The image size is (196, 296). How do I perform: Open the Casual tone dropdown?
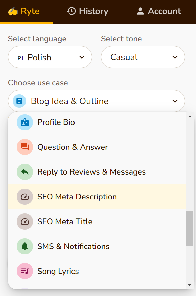(x=143, y=57)
